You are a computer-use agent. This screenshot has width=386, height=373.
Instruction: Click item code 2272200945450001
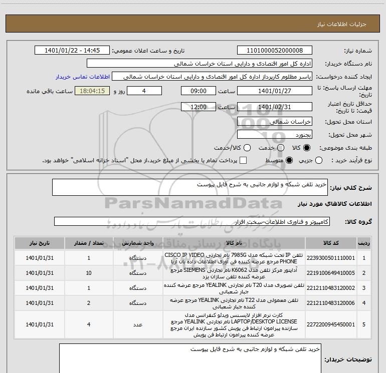coord(331,324)
